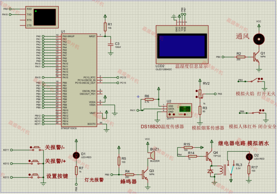Click the NRST pin label on U1

click(x=92, y=36)
